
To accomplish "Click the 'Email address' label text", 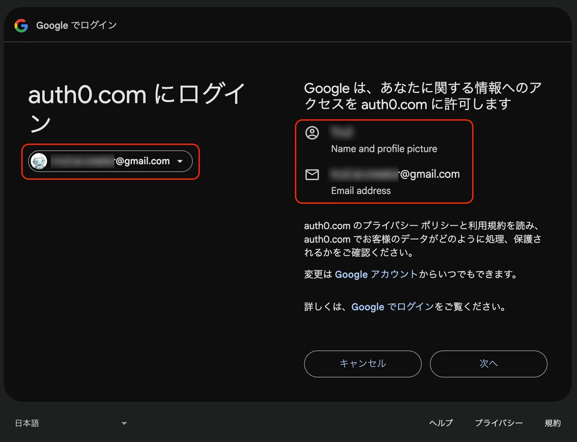I will [361, 191].
